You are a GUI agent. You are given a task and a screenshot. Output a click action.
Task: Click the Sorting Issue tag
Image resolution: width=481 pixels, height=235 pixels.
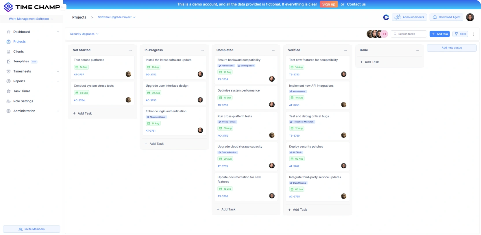tap(246, 66)
